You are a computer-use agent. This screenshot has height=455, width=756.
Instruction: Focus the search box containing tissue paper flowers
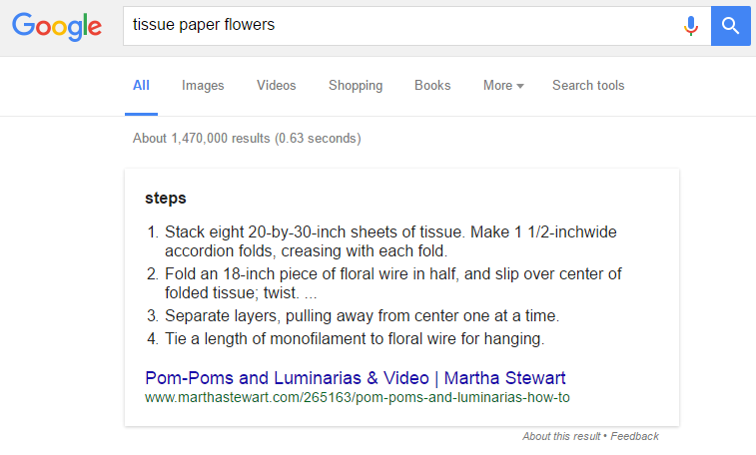pos(399,26)
